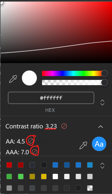Click the white current color preview circle

click(x=29, y=78)
